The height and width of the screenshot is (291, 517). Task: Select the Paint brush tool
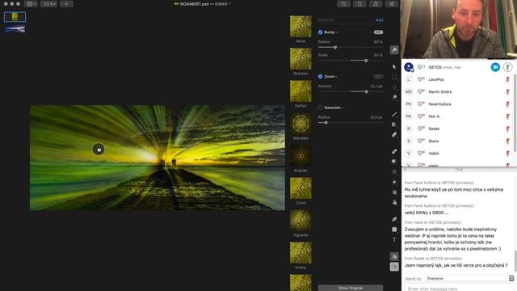click(394, 114)
